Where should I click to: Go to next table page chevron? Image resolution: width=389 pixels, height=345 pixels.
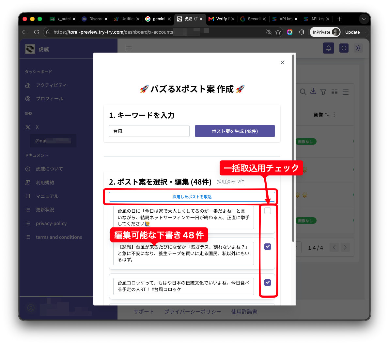(x=345, y=247)
